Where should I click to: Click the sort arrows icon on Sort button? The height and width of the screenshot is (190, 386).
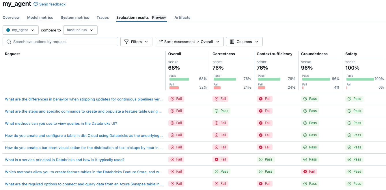(x=161, y=42)
